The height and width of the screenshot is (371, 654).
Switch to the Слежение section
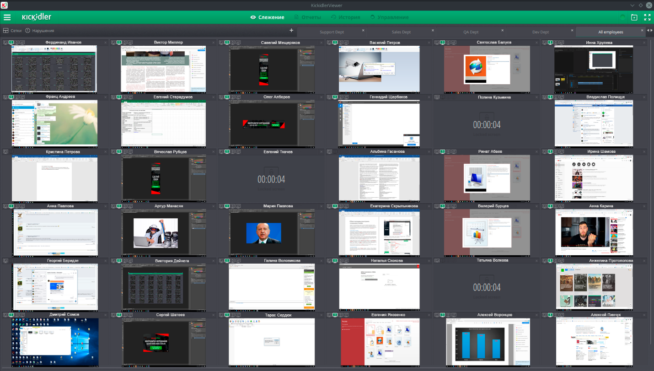point(268,17)
